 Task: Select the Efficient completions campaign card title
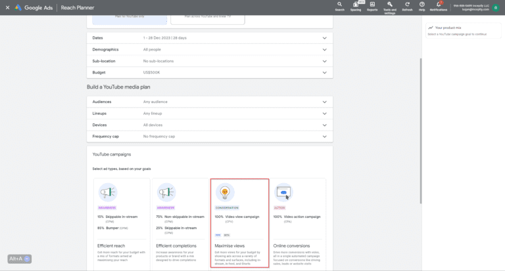176,245
